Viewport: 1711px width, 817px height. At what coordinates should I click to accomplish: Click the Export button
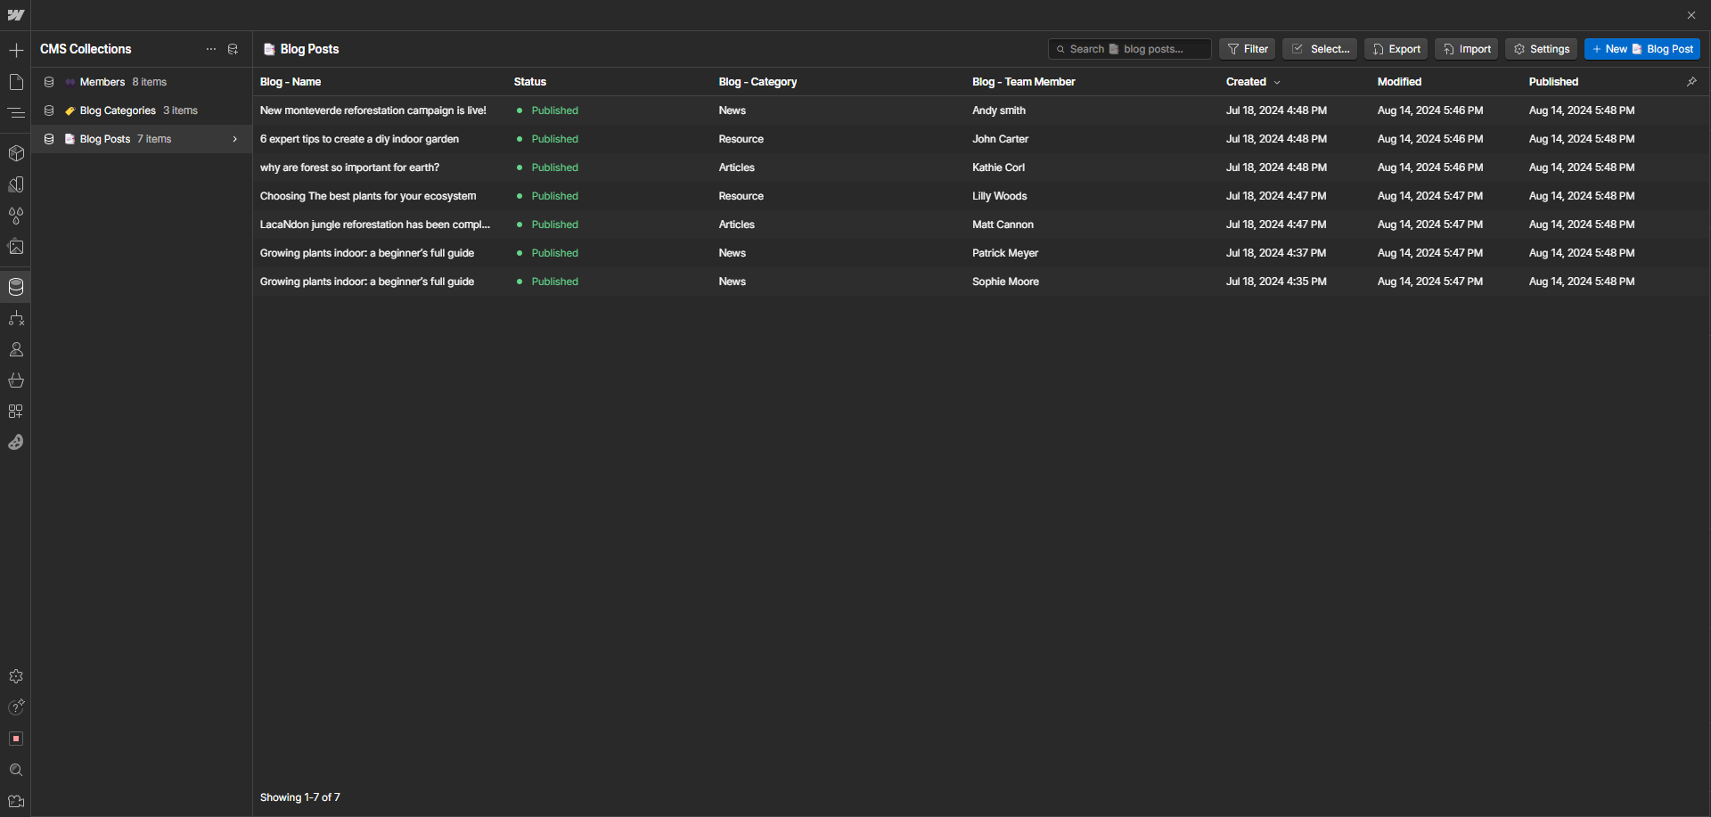coord(1396,49)
